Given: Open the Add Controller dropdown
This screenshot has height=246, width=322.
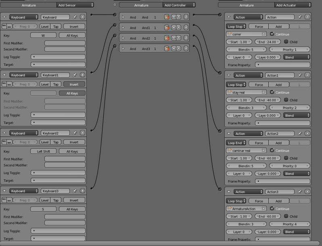Looking at the screenshot, I should (x=179, y=5).
